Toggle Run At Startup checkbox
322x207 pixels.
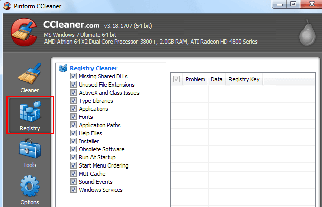point(73,157)
